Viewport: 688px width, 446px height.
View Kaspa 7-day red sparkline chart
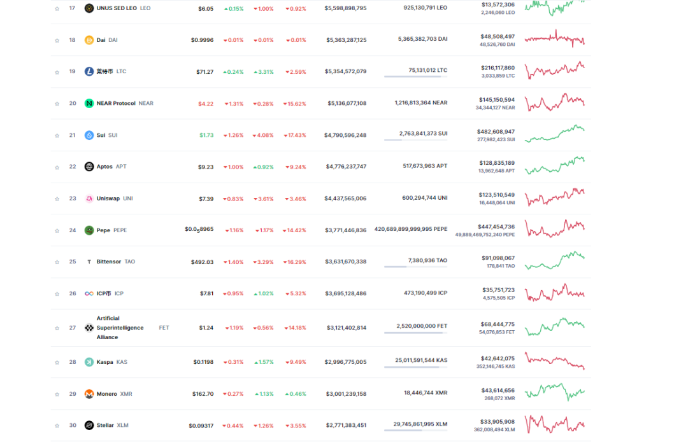pos(555,361)
